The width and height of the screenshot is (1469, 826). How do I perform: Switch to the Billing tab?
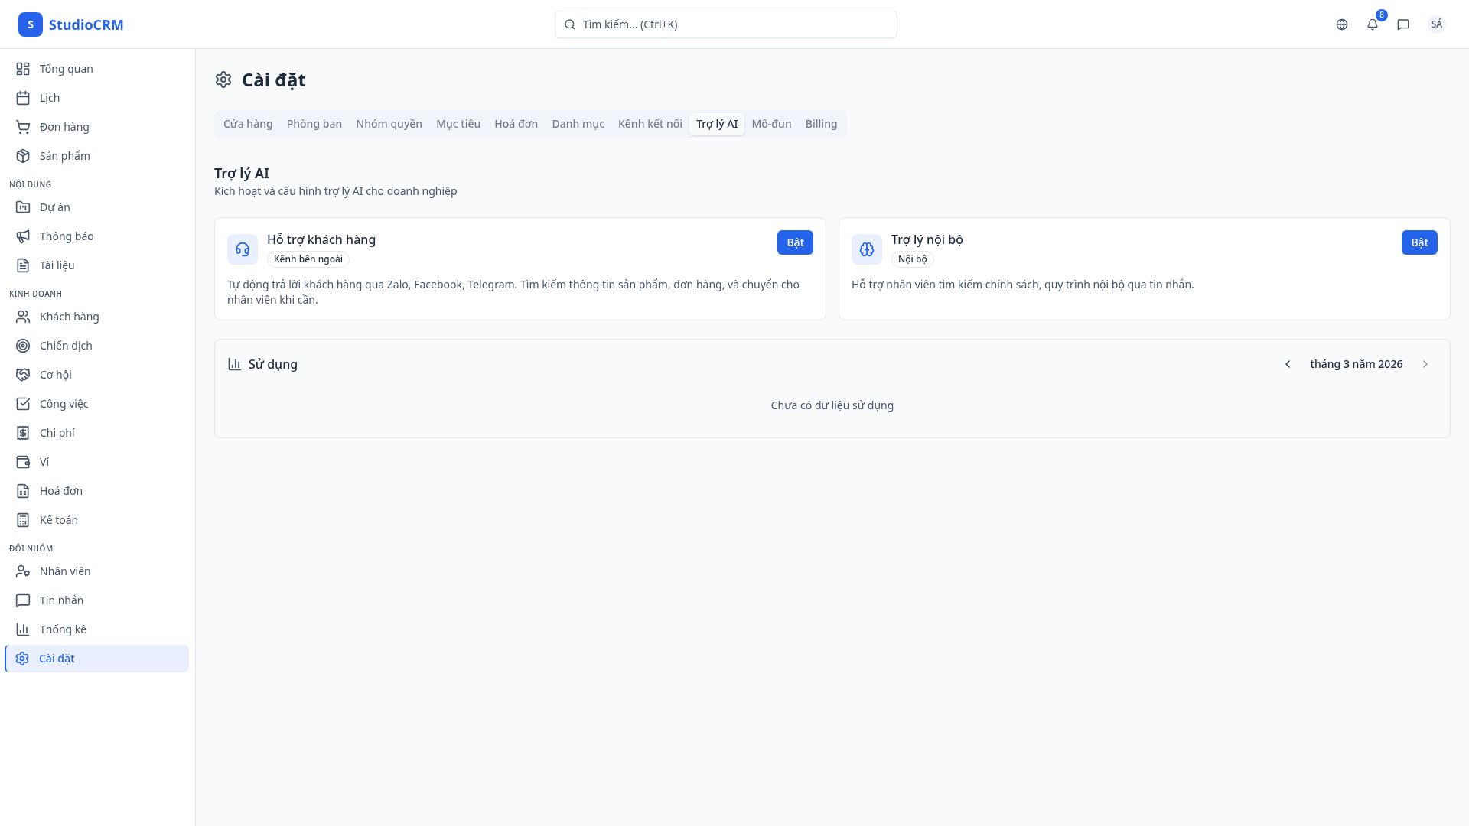pos(821,123)
